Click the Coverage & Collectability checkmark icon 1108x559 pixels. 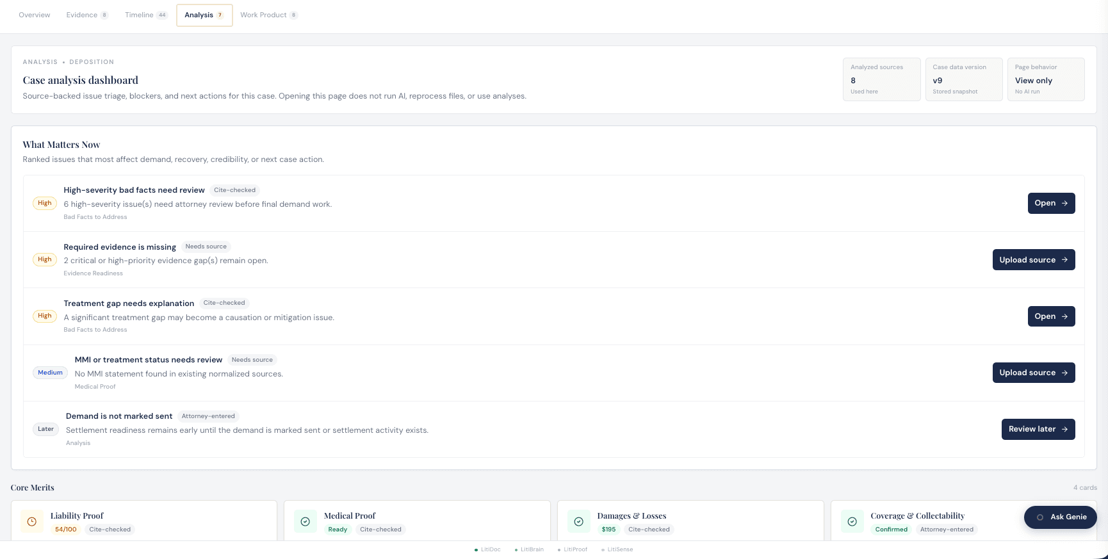[x=852, y=521]
